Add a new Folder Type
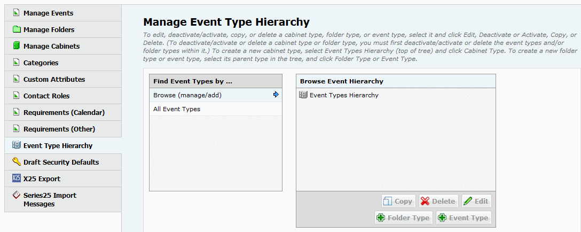 (x=404, y=218)
